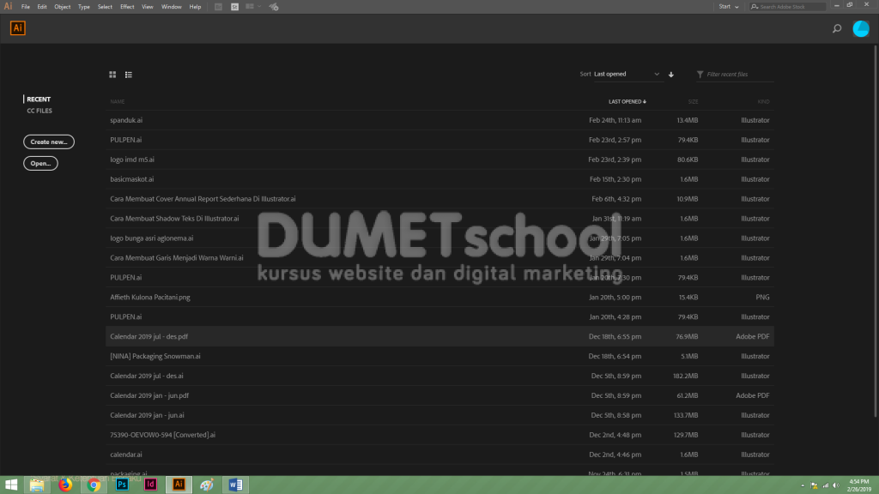Open Firefox from the taskbar
This screenshot has height=494, width=879.
tap(65, 485)
